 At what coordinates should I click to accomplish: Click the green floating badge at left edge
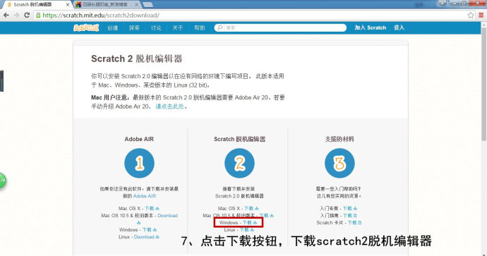3,181
